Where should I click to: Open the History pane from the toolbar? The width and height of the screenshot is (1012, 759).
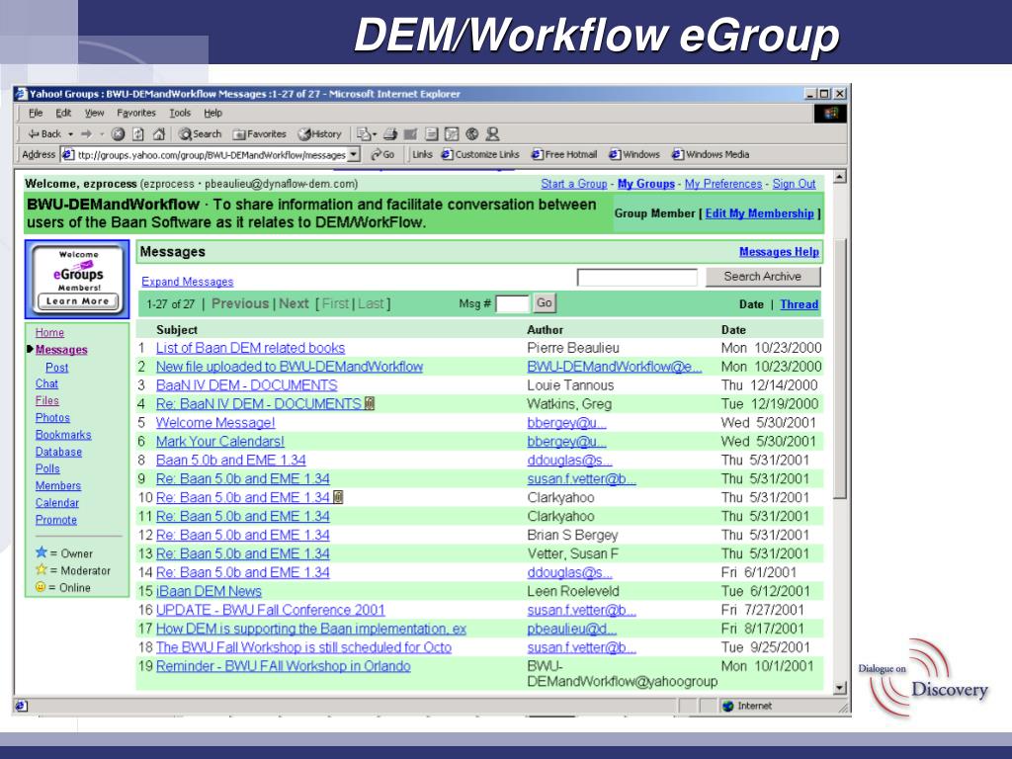point(319,134)
